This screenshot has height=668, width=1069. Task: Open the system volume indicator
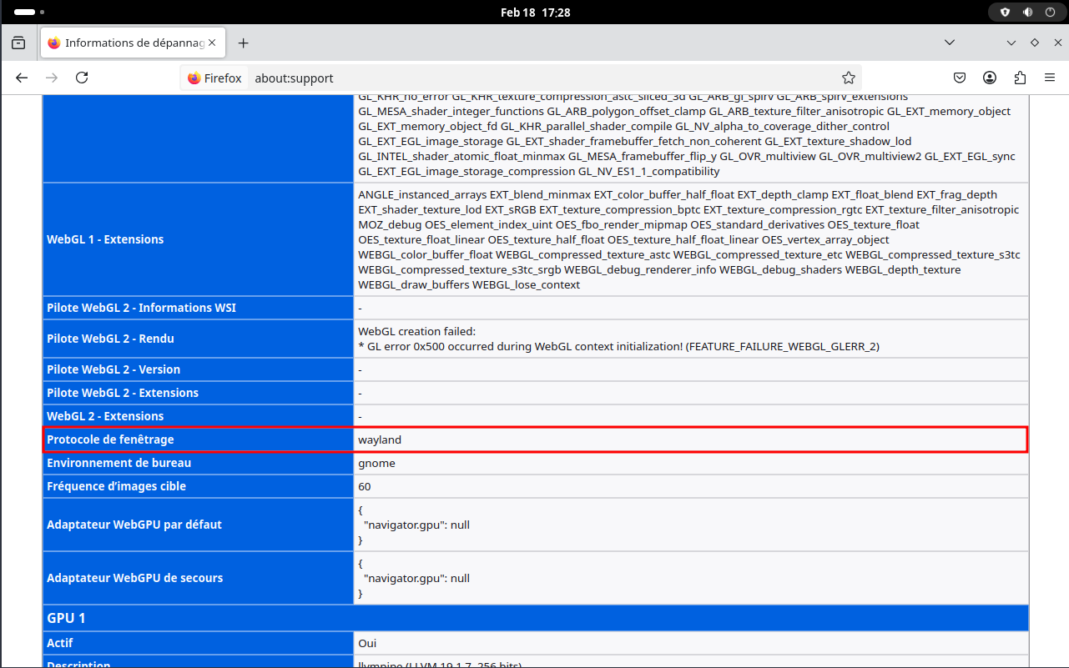pos(1028,13)
